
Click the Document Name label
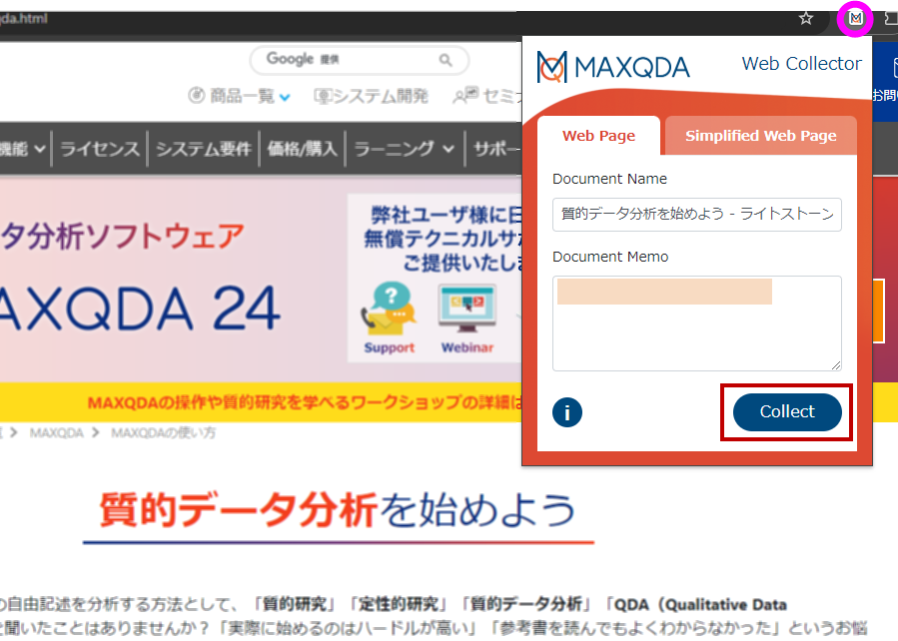click(609, 179)
